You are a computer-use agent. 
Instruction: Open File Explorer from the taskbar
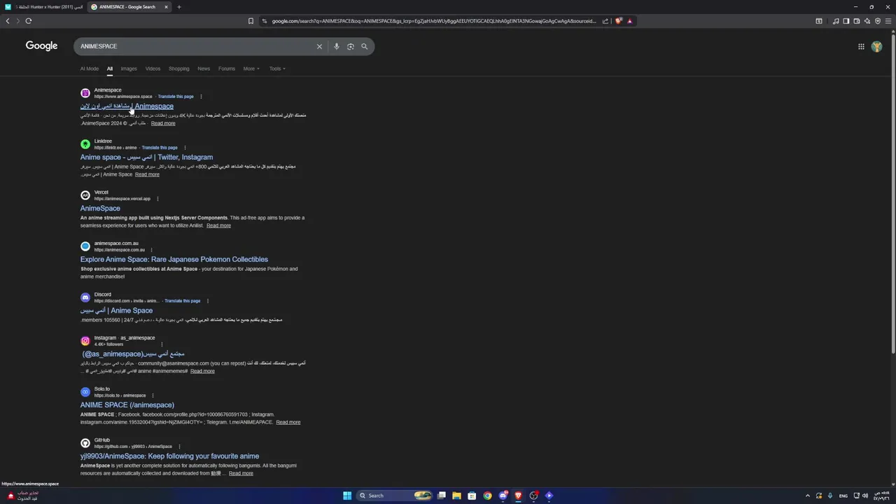pyautogui.click(x=456, y=496)
